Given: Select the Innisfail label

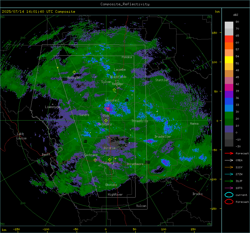Looking at the screenshot, I should point(112,100).
